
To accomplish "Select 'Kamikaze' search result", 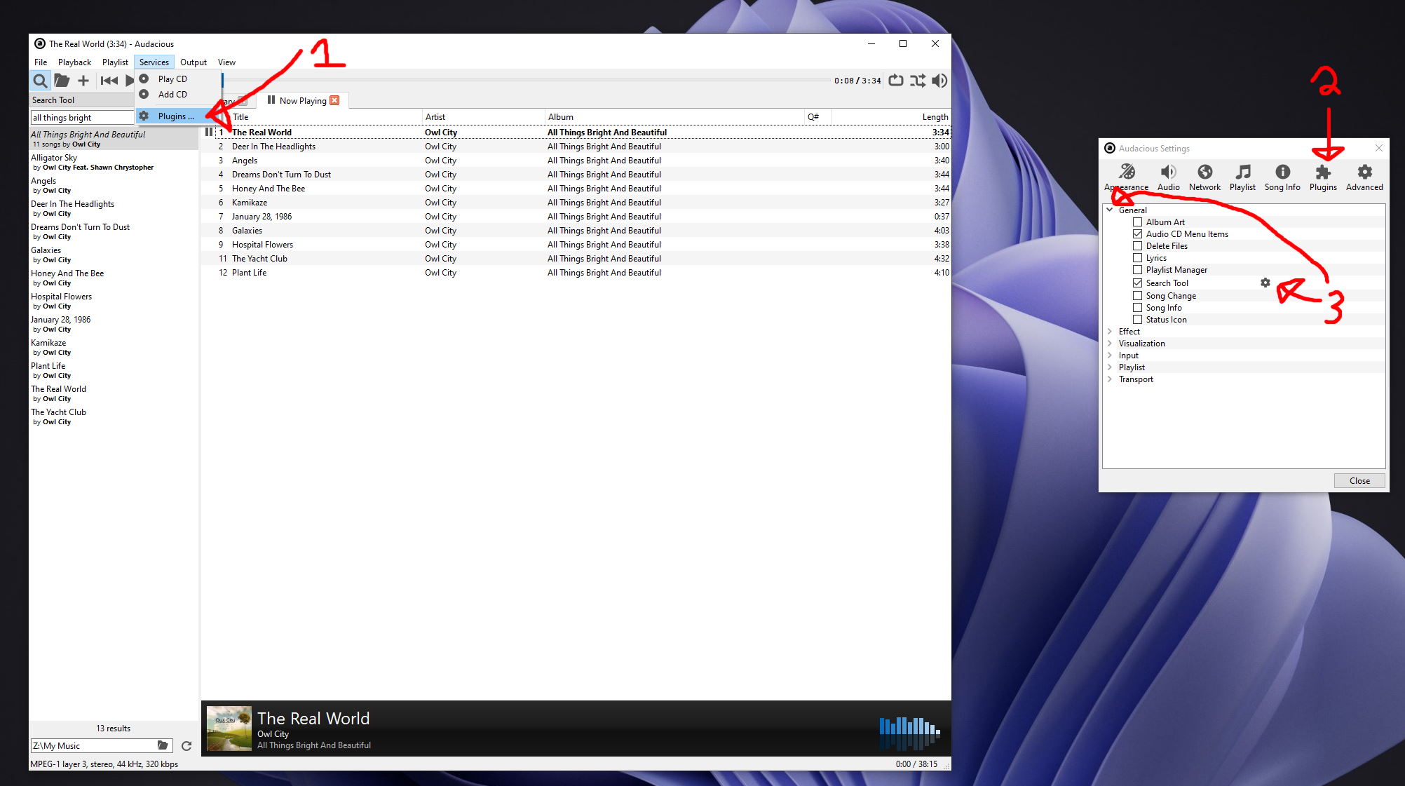I will coord(114,347).
